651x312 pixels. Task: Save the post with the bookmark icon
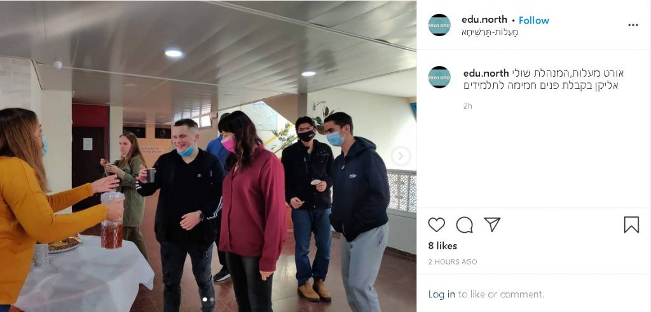[631, 224]
